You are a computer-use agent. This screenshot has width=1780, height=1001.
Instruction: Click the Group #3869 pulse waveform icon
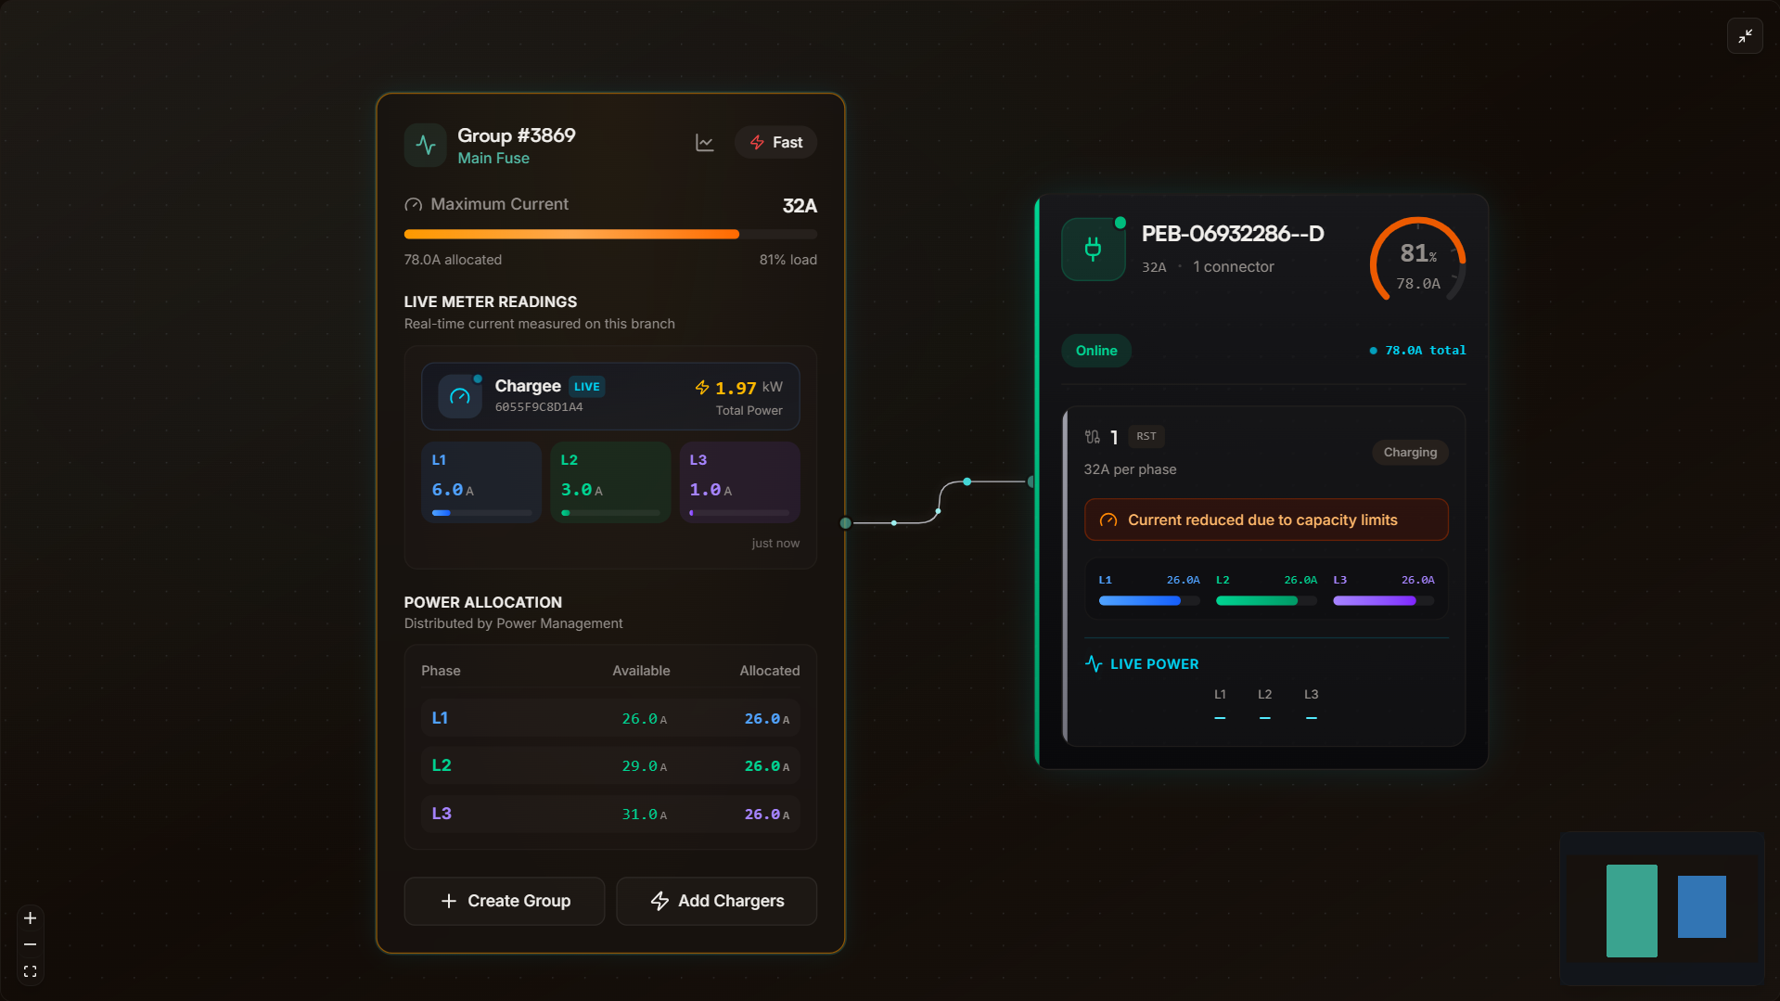425,145
